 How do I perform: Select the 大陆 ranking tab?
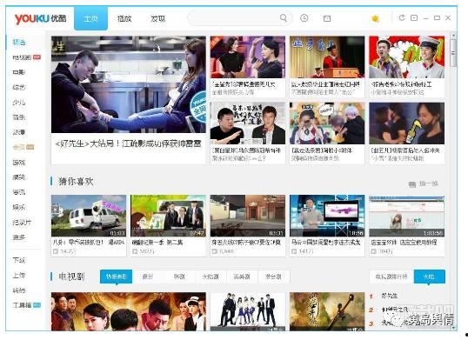tap(429, 277)
